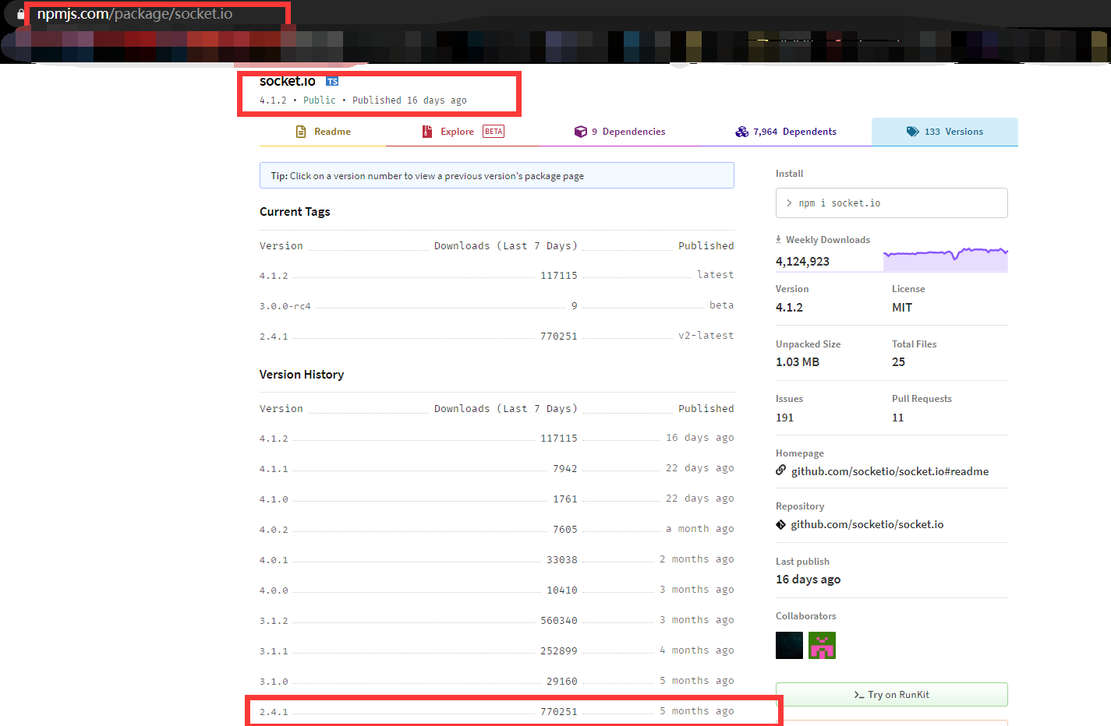Click the 770251 downloads for v2-latest
The image size is (1111, 726).
(x=559, y=337)
